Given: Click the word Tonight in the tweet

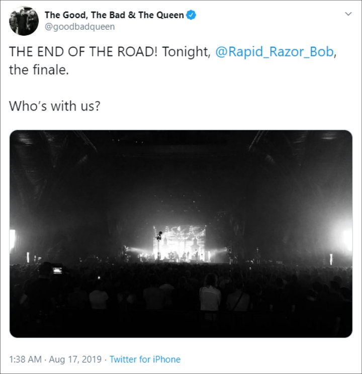Looking at the screenshot, I should [185, 52].
